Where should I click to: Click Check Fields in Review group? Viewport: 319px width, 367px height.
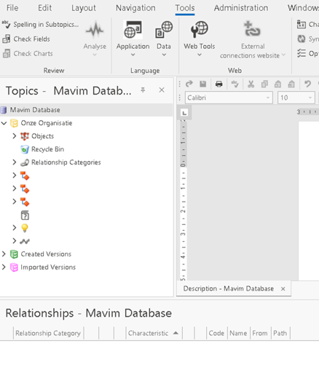coord(26,39)
